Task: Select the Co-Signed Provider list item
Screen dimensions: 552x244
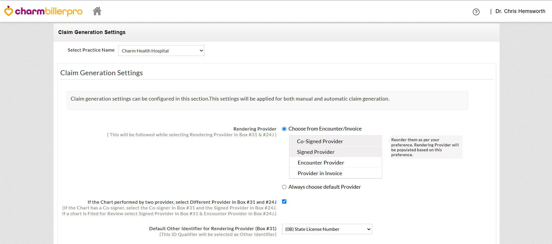Action: (x=336, y=141)
